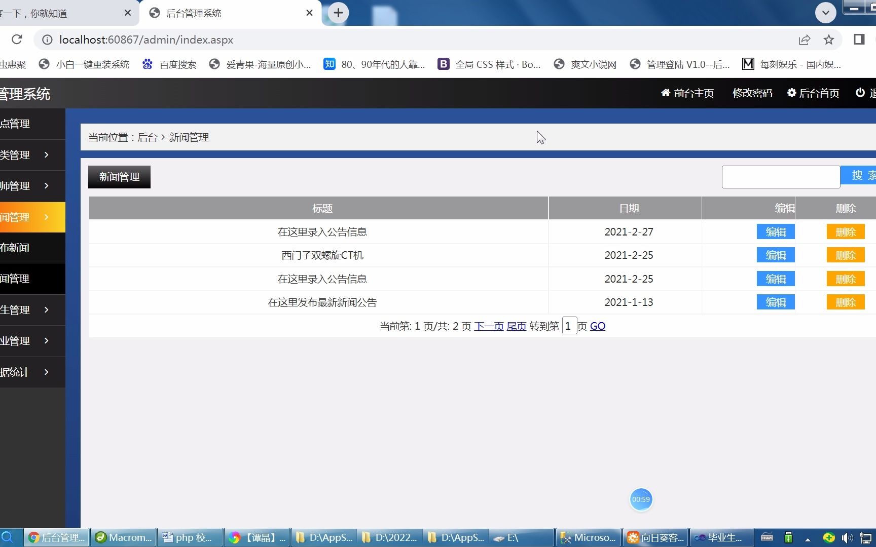Switch to the 百度一下 tab

pos(61,13)
